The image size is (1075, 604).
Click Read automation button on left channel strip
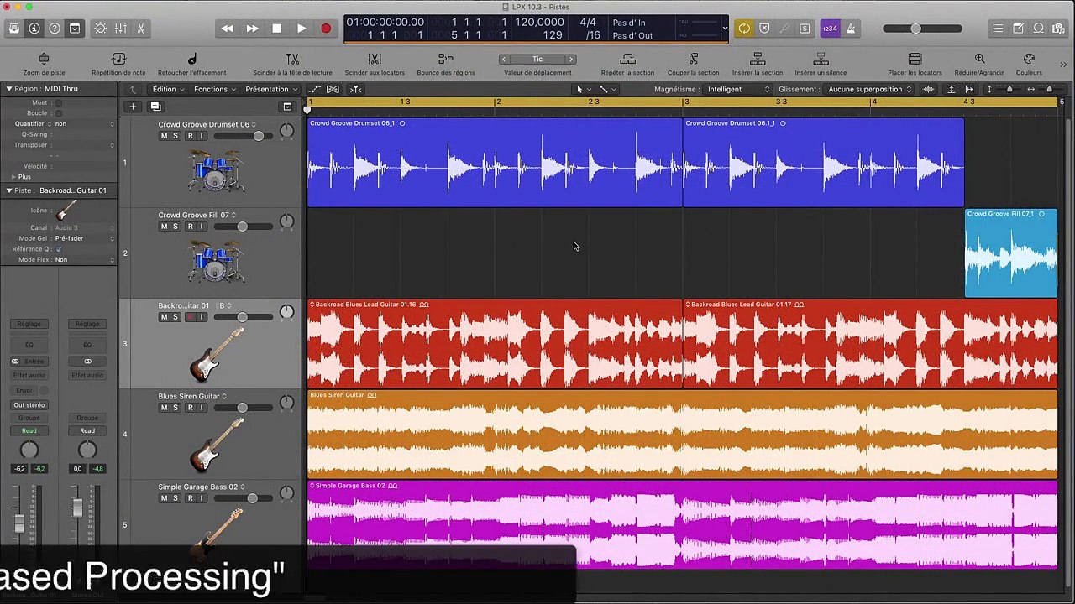[29, 430]
